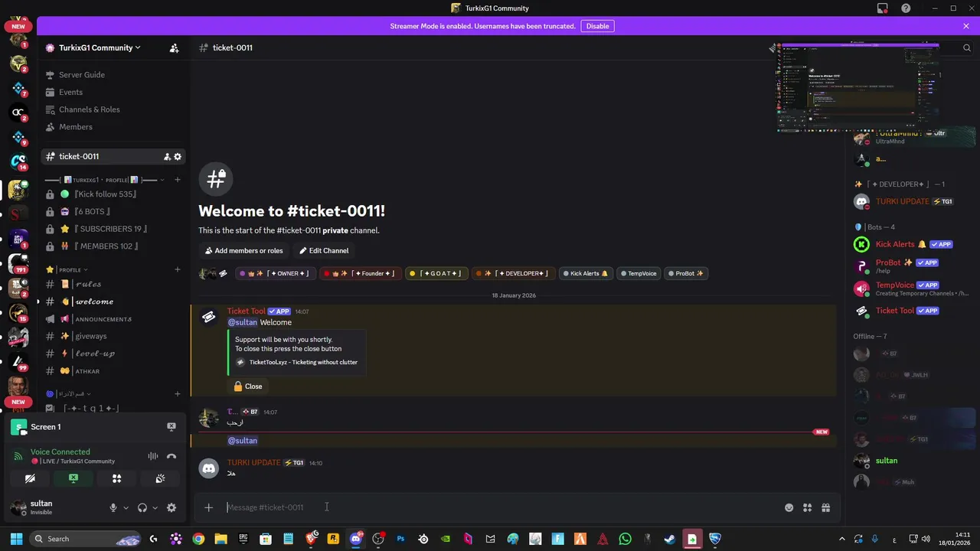The height and width of the screenshot is (551, 980).
Task: Dismiss the Streamer Mode banner
Action: click(x=966, y=26)
